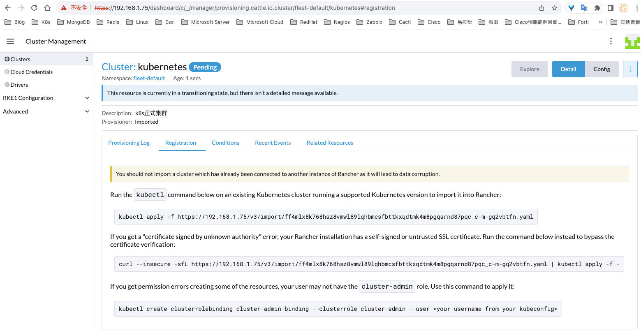Click the Cluster Management header title
This screenshot has width=641, height=331.
[56, 41]
